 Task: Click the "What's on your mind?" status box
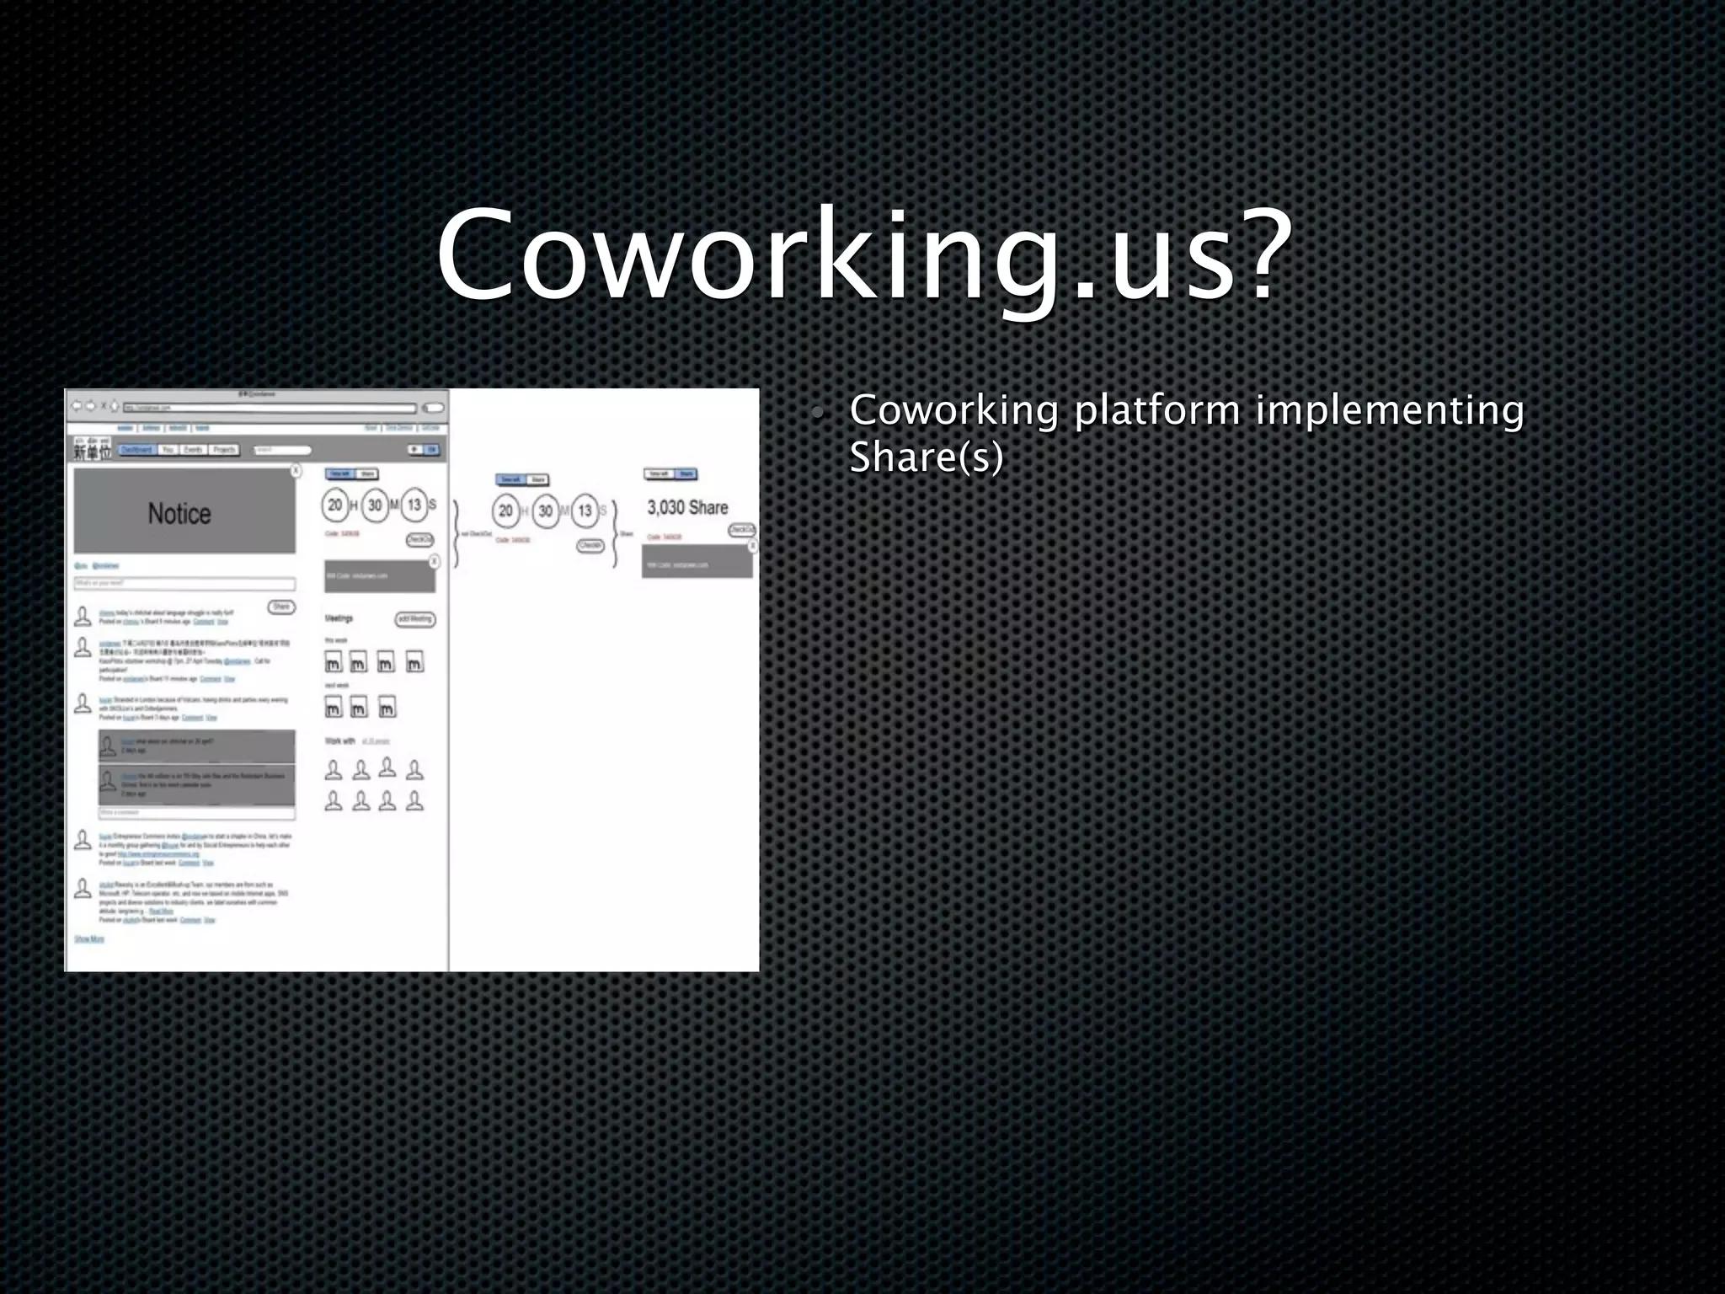pos(184,584)
